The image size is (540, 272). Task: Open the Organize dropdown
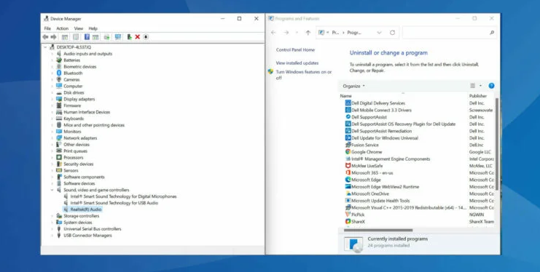[x=353, y=87]
